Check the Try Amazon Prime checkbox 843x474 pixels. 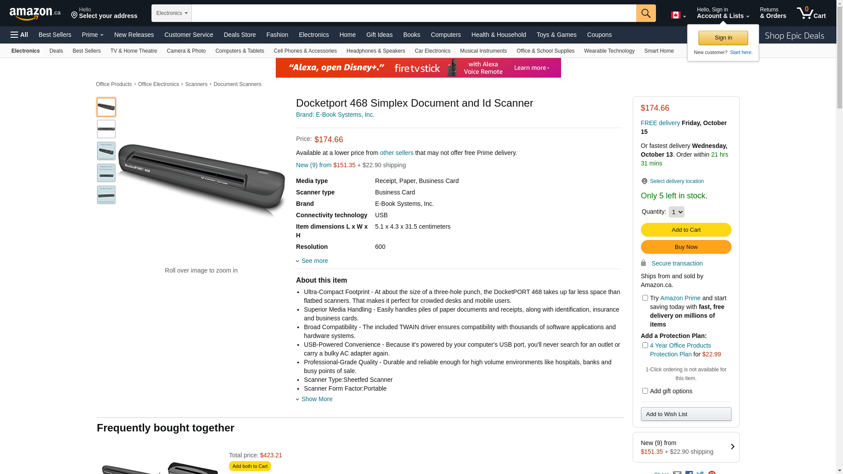[645, 298]
